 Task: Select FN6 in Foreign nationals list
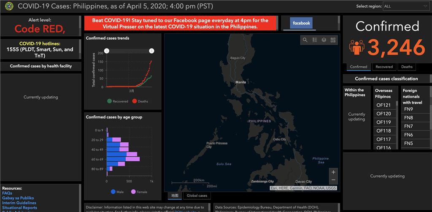click(x=415, y=135)
